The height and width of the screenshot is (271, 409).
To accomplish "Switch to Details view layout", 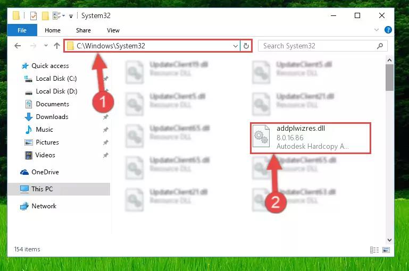I will 374,250.
